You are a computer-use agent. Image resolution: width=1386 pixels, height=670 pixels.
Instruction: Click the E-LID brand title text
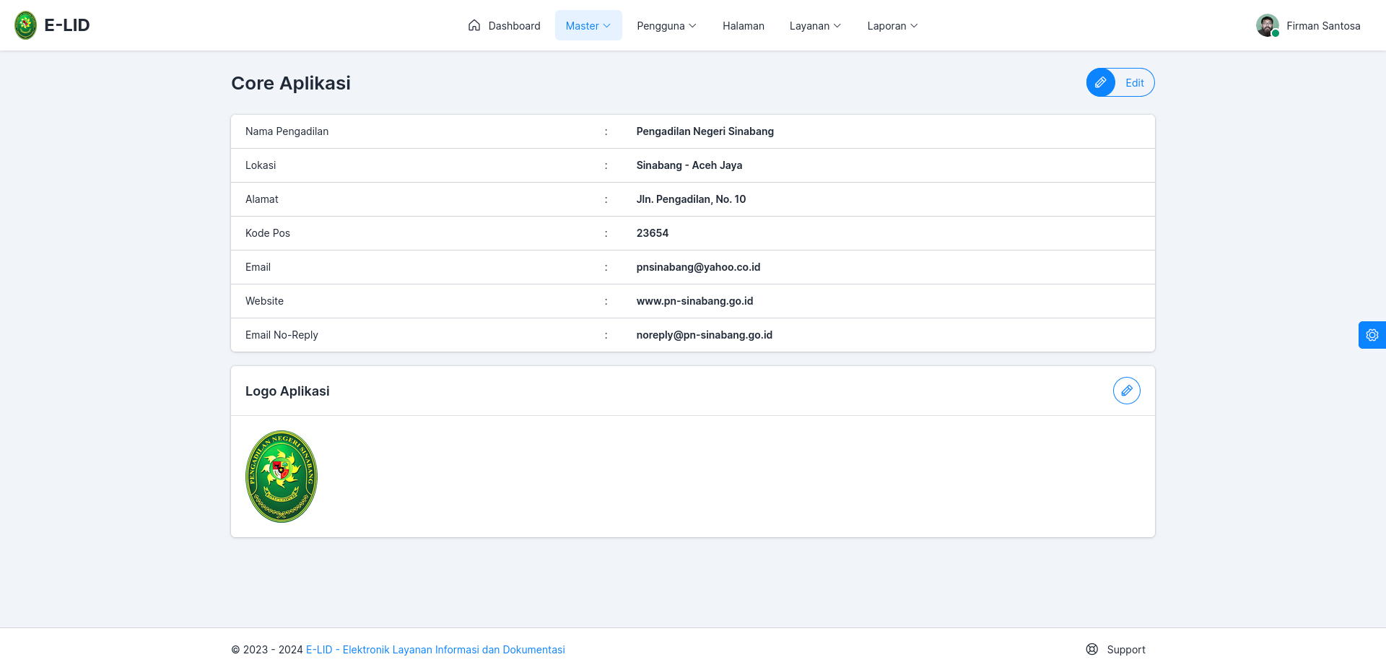(x=67, y=25)
